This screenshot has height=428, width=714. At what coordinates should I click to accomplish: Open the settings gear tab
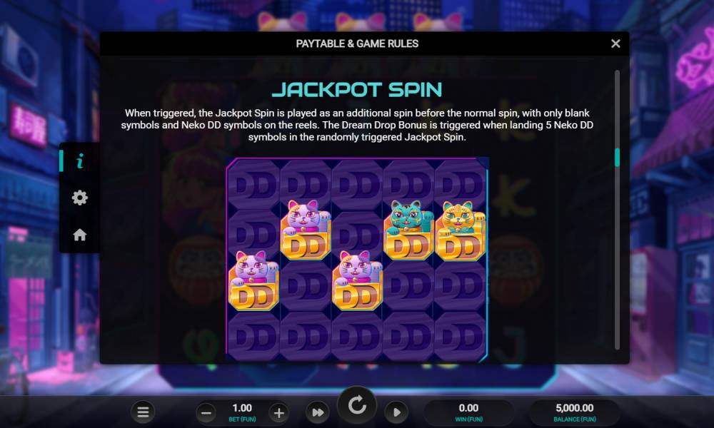coord(80,198)
